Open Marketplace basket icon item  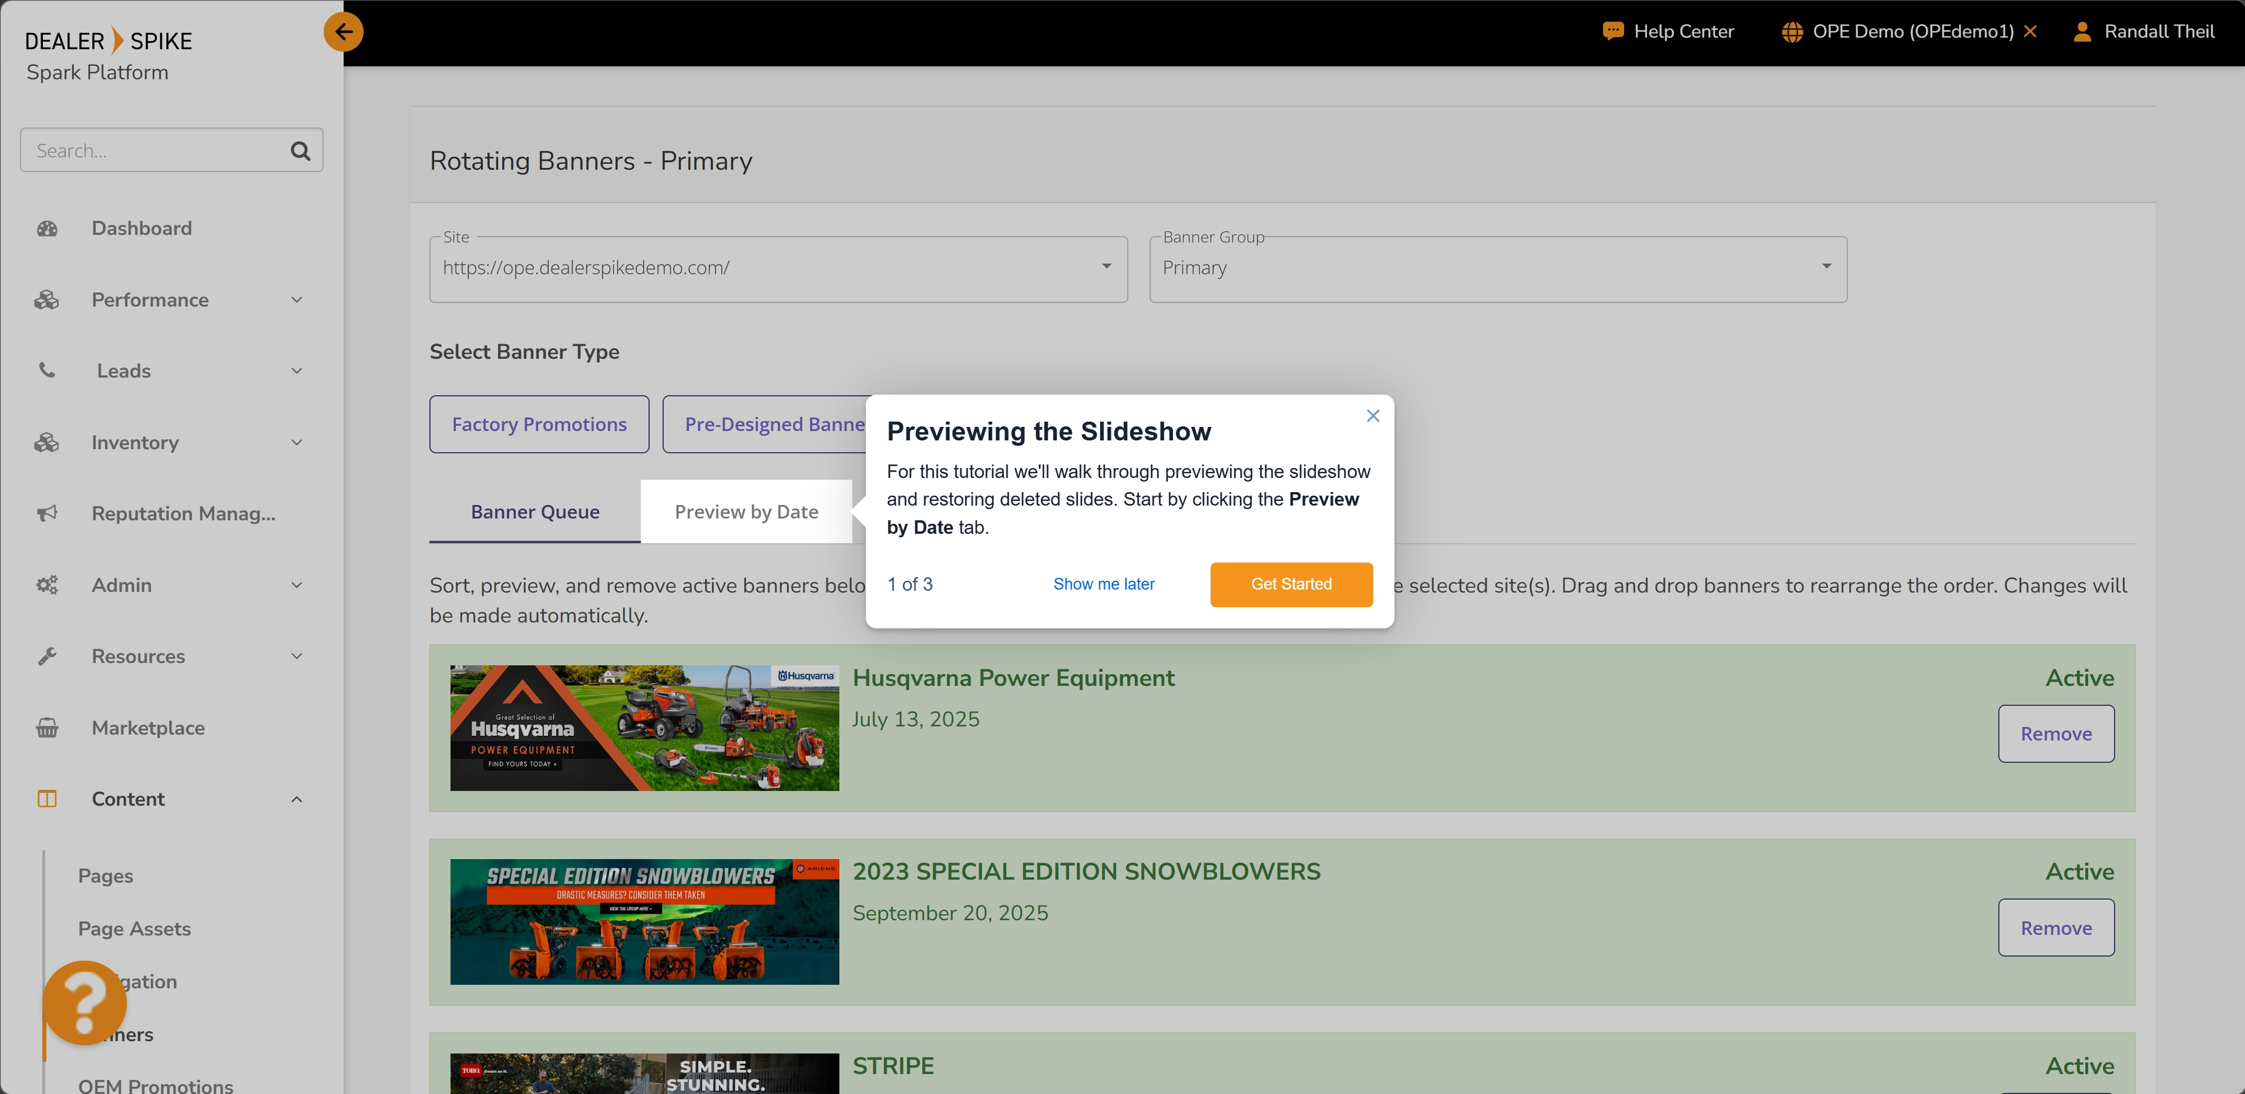(47, 728)
